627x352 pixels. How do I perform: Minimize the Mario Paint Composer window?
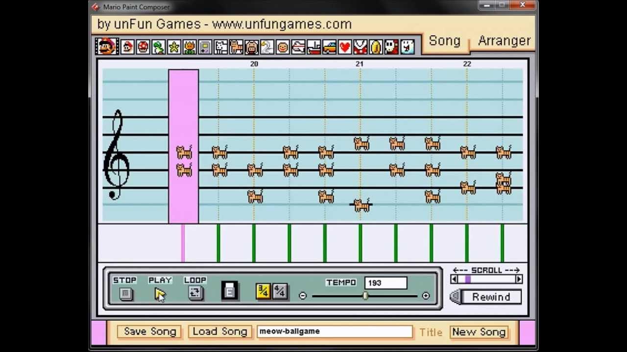(486, 5)
